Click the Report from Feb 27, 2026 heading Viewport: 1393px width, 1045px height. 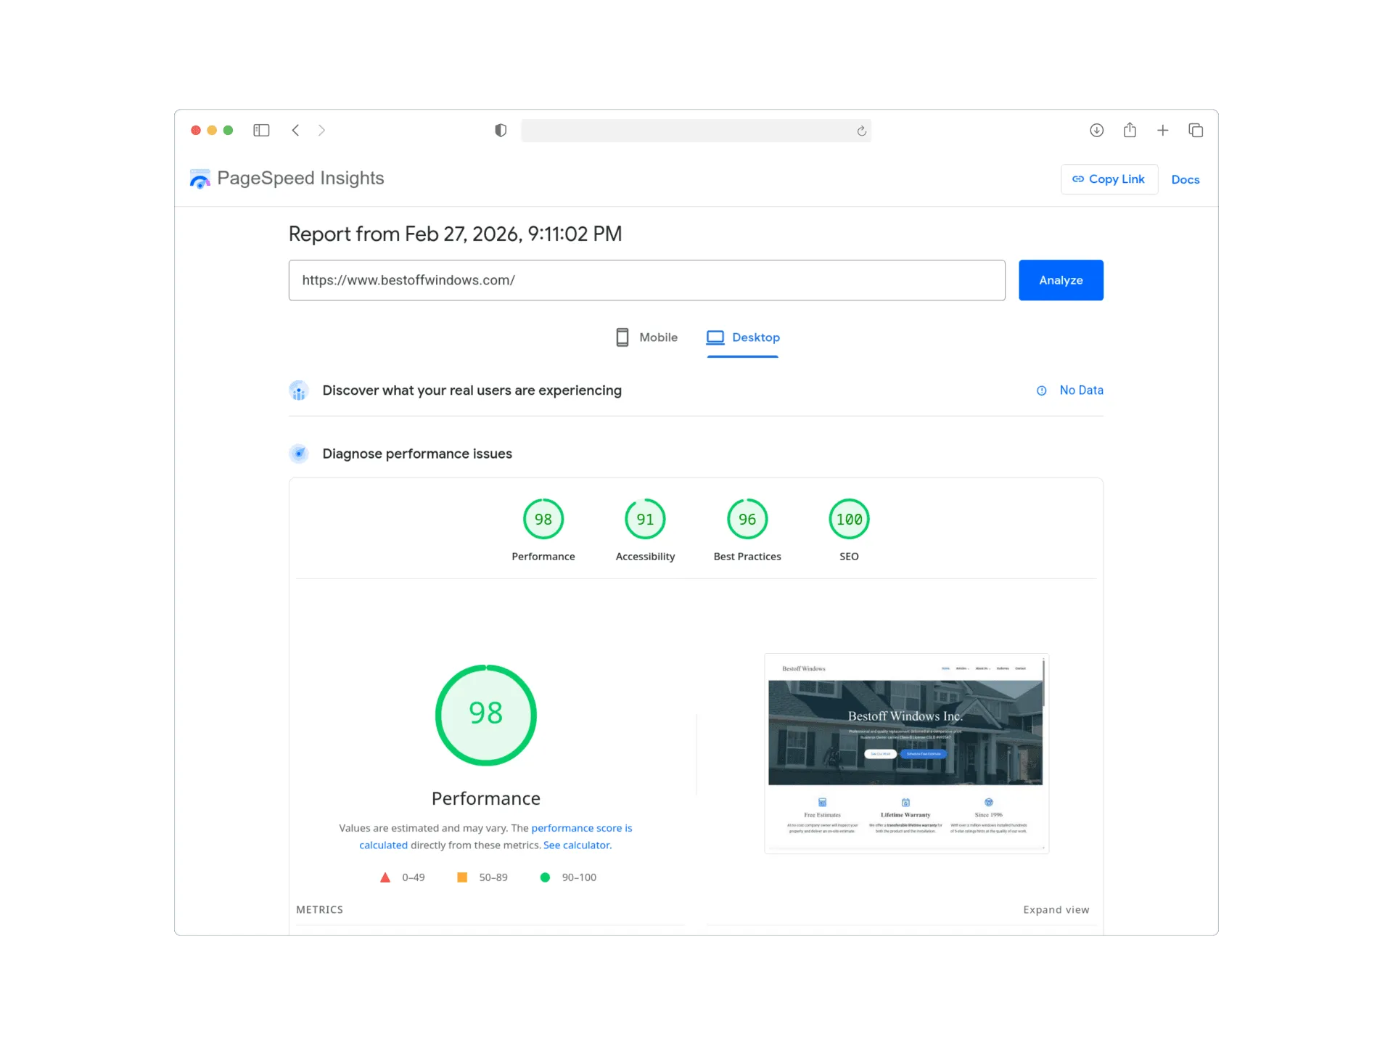tap(455, 234)
